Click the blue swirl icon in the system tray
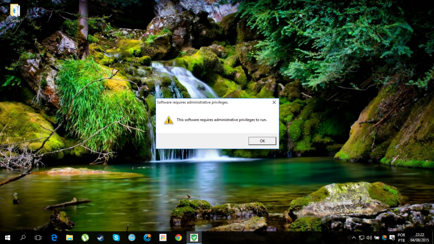The height and width of the screenshot is (244, 434). tap(384, 238)
